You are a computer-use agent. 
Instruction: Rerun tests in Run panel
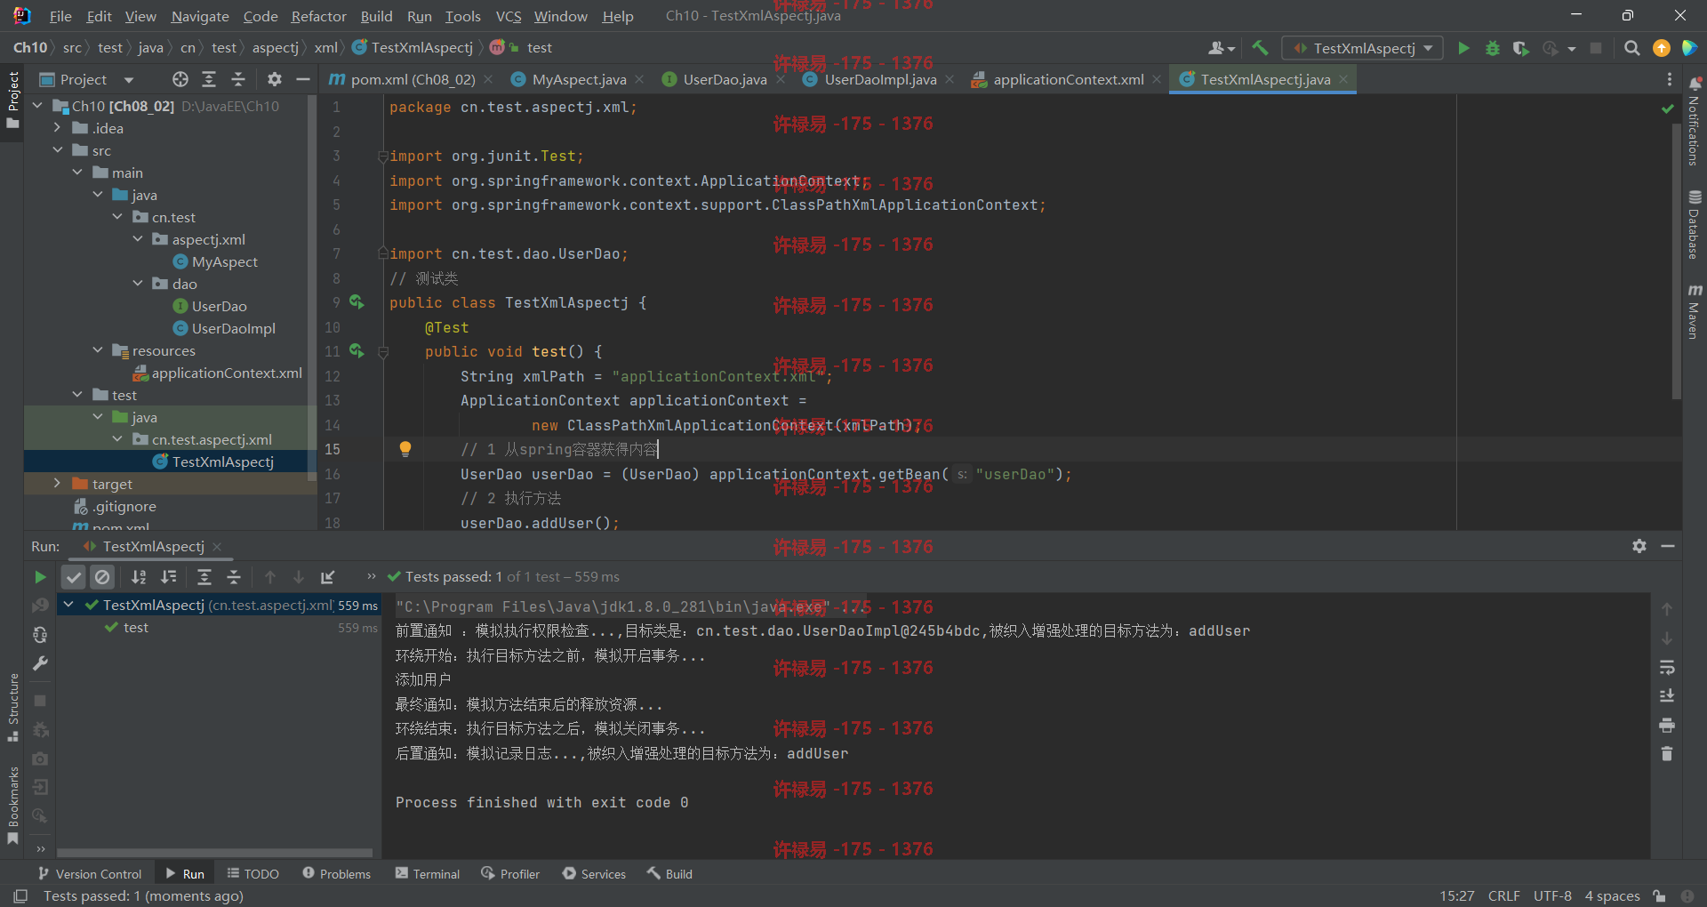pos(40,577)
